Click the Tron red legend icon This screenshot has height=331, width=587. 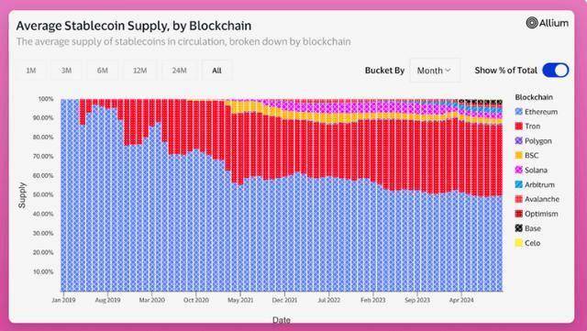click(518, 127)
